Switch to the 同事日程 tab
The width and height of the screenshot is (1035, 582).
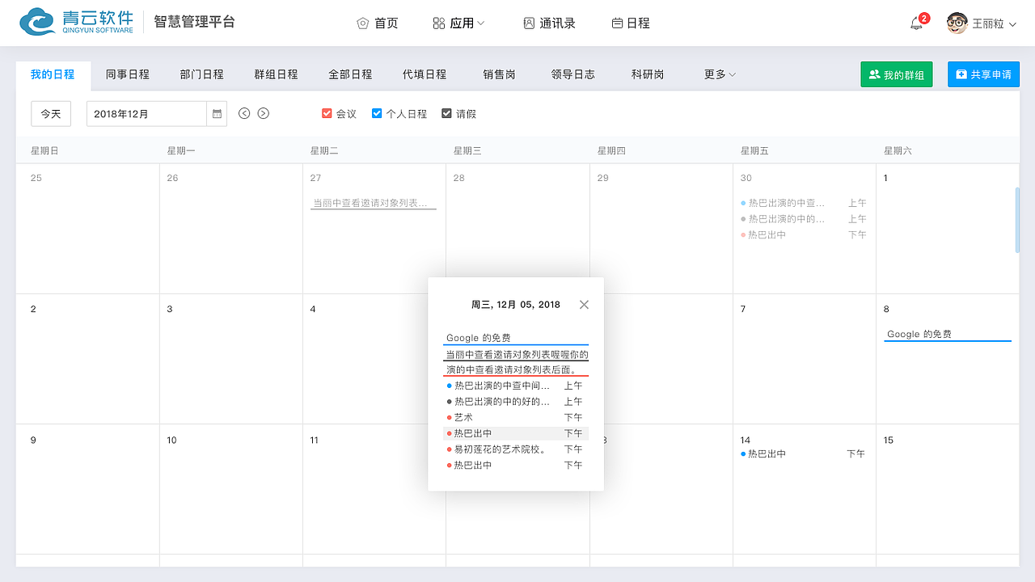pos(128,74)
